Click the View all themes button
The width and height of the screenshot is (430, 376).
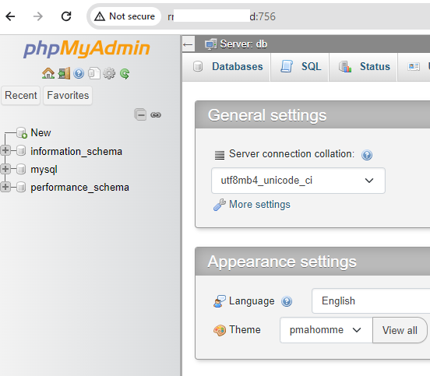[400, 330]
